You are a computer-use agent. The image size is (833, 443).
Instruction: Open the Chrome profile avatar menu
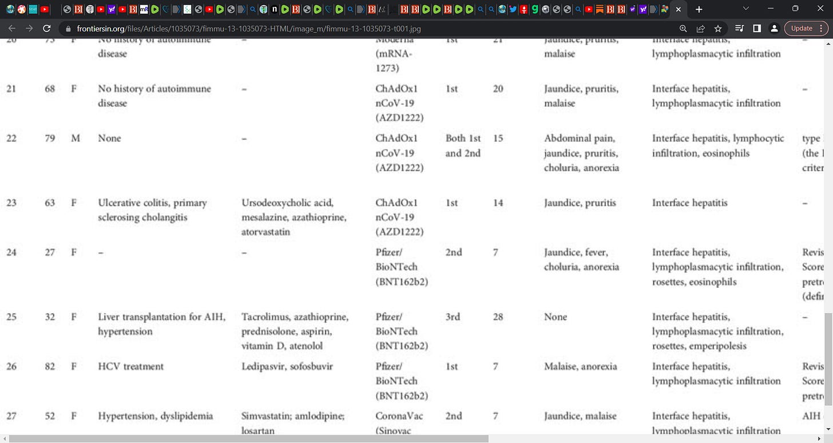(773, 29)
